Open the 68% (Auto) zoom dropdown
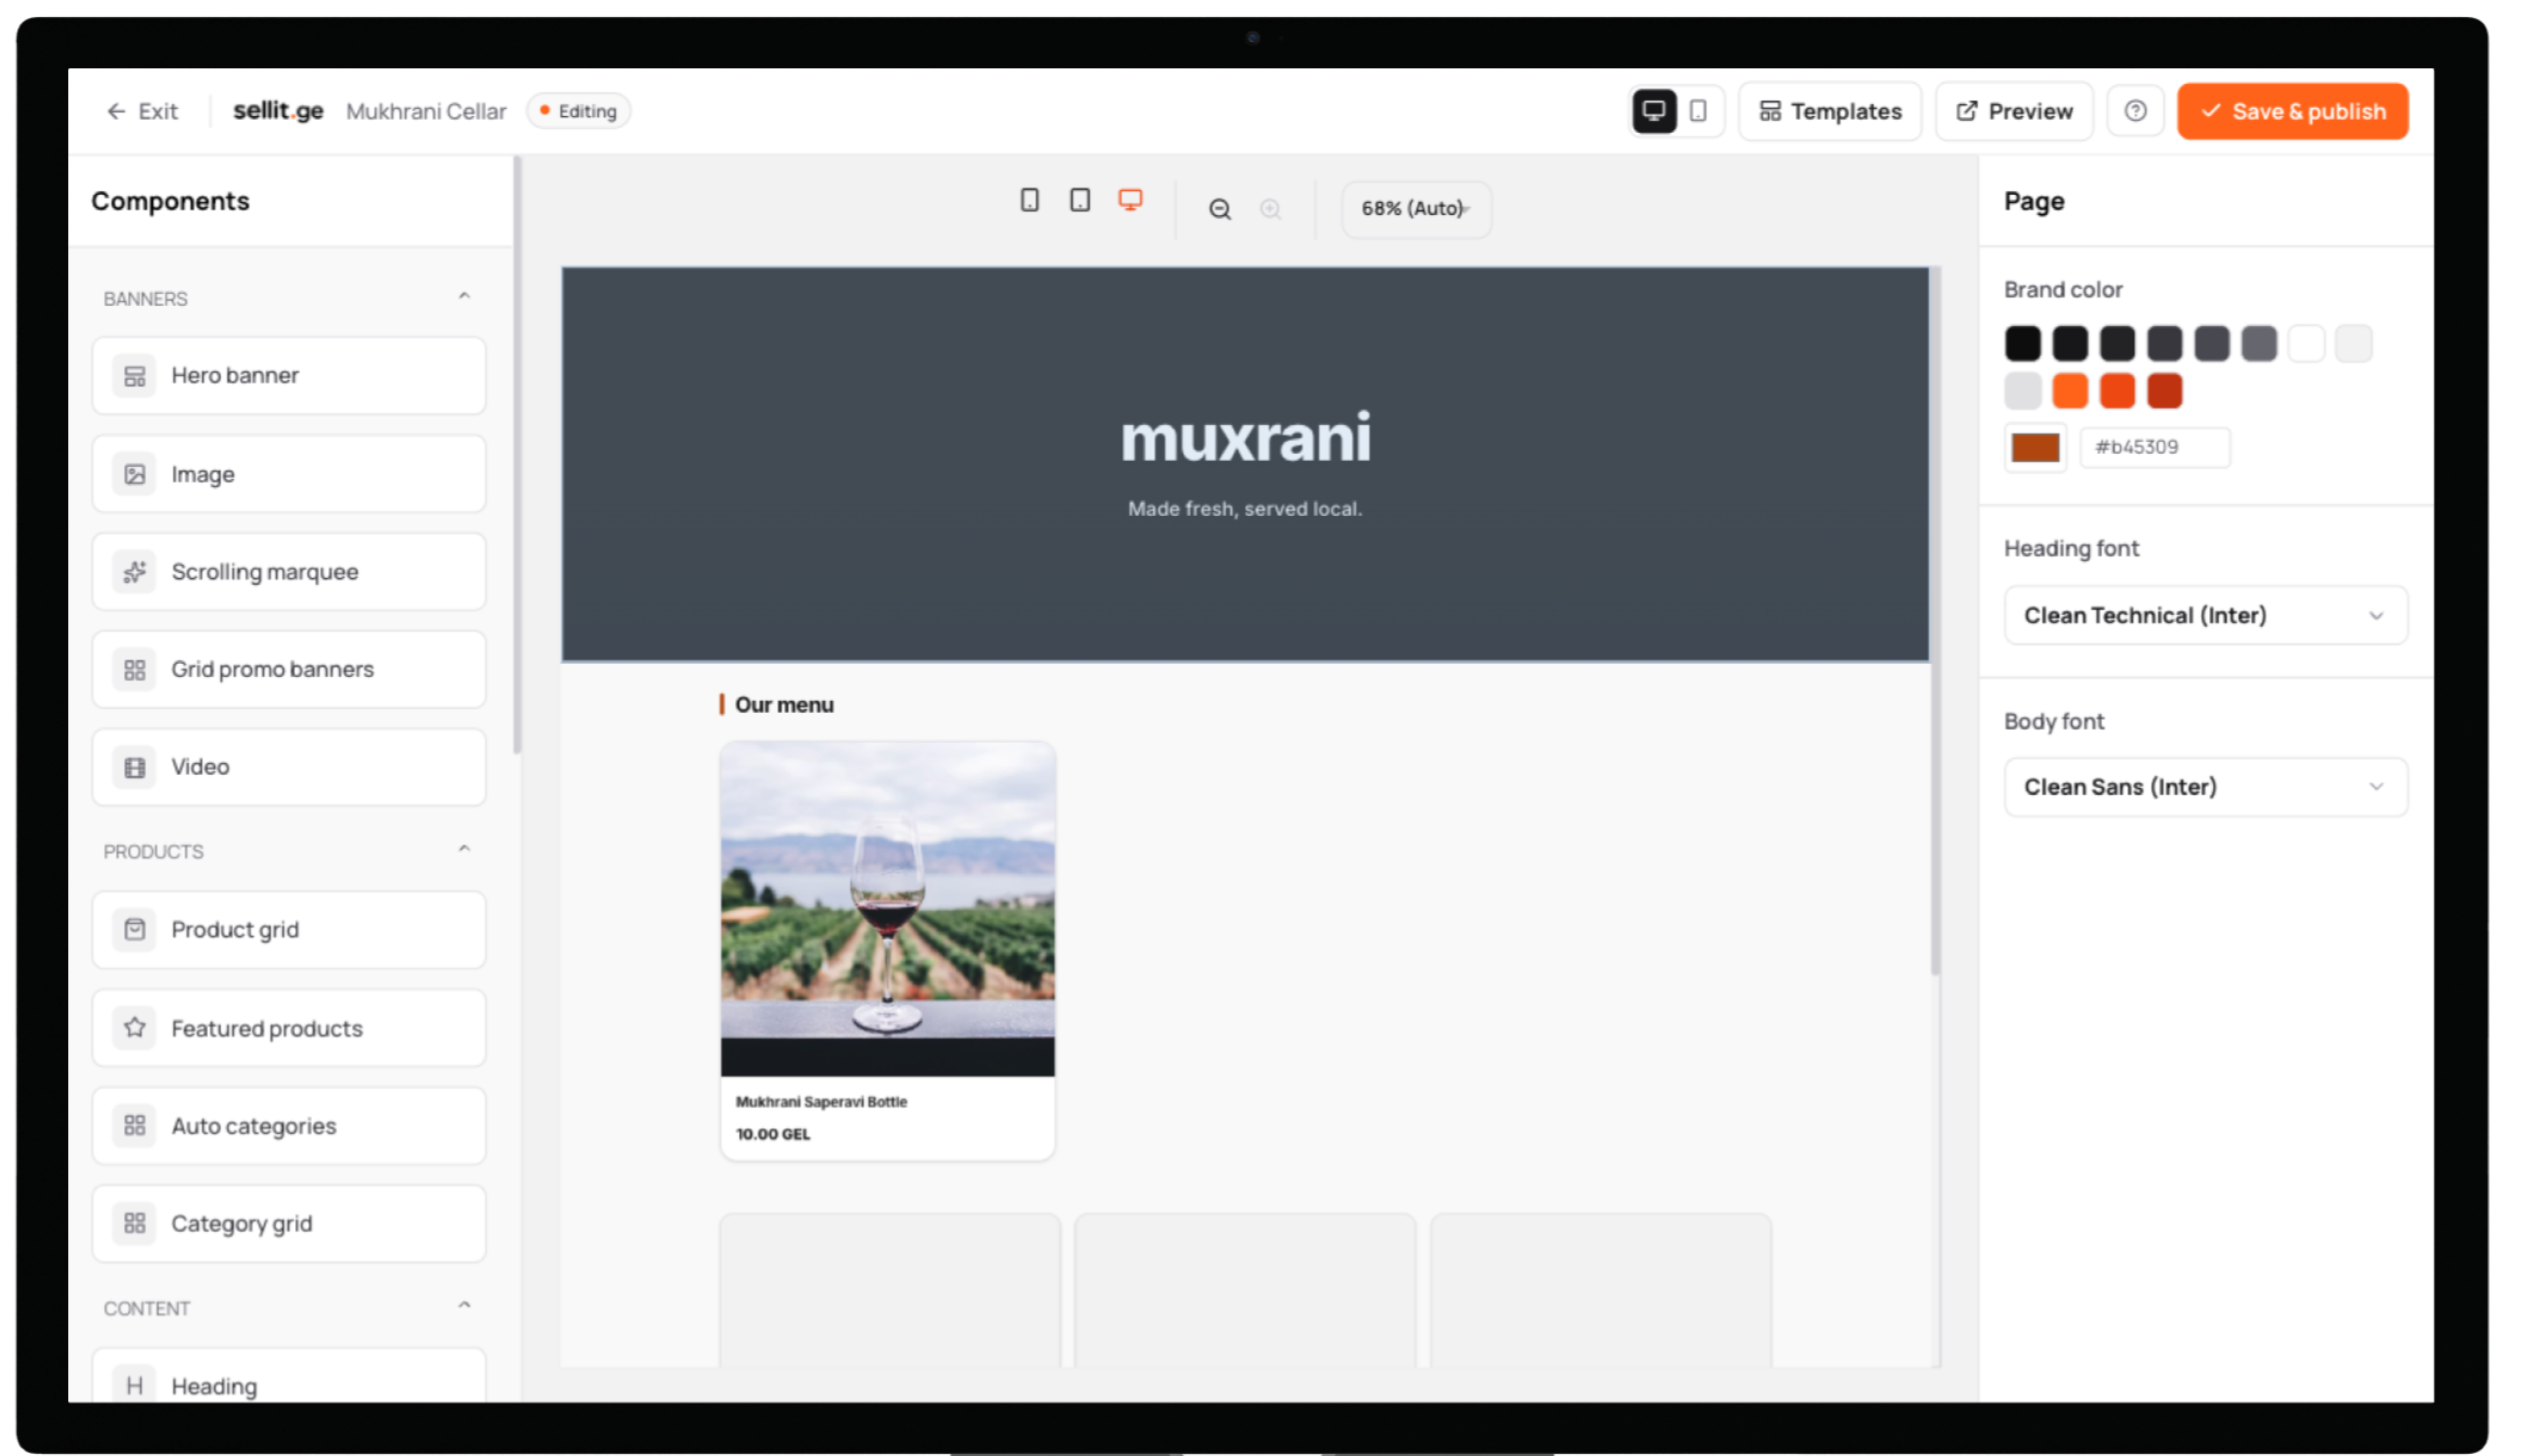 coord(1416,209)
